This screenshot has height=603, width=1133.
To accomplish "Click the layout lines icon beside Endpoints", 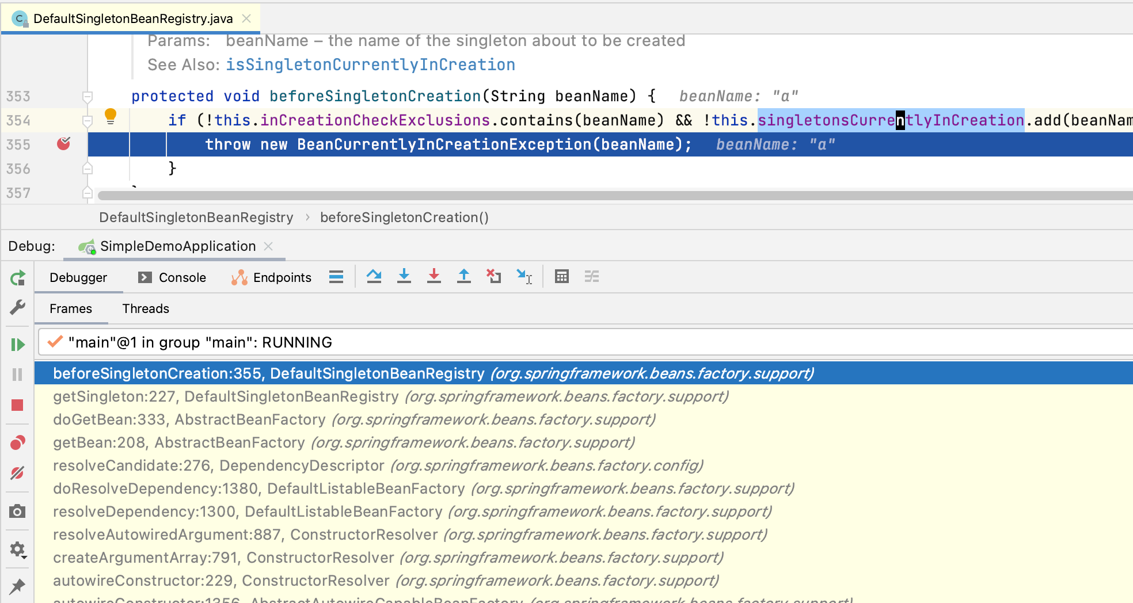I will pos(336,277).
